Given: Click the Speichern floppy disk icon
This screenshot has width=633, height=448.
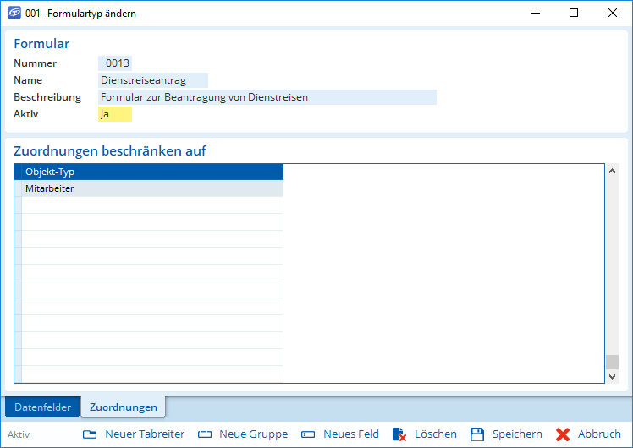Looking at the screenshot, I should click(x=477, y=434).
